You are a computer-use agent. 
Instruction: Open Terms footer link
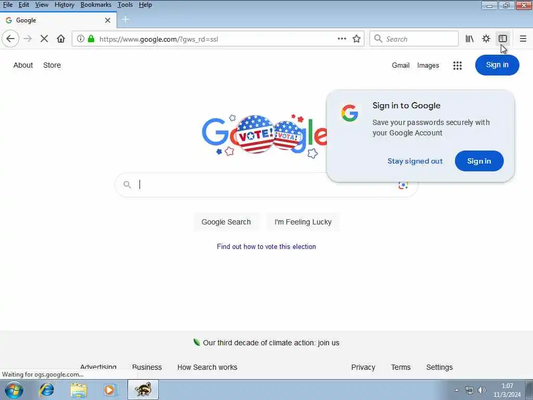[401, 367]
